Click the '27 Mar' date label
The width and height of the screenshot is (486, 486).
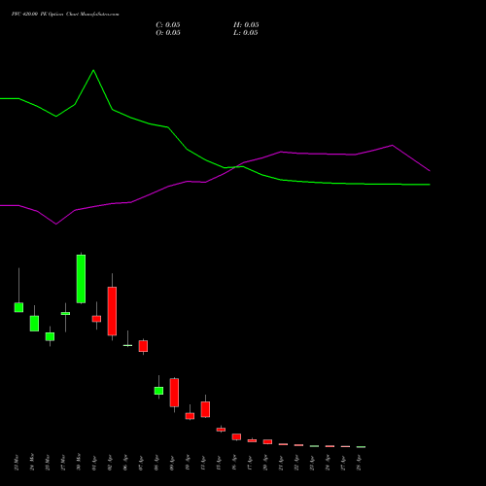pos(63,463)
